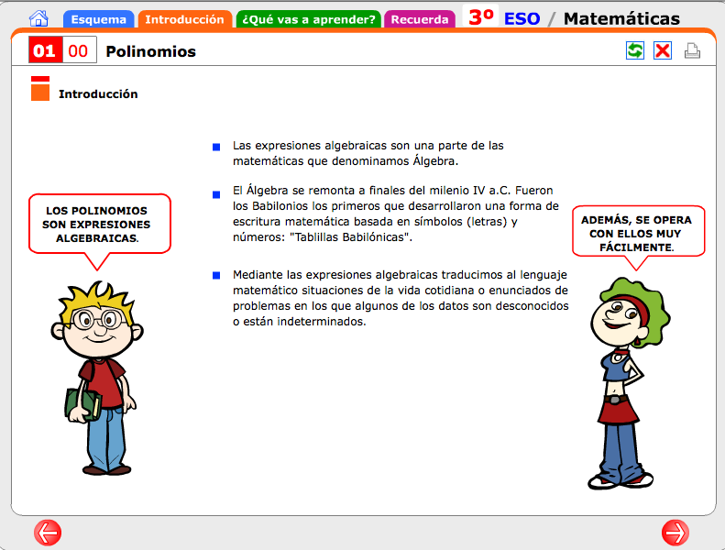Click the printer icon
The image size is (725, 550).
tap(692, 51)
